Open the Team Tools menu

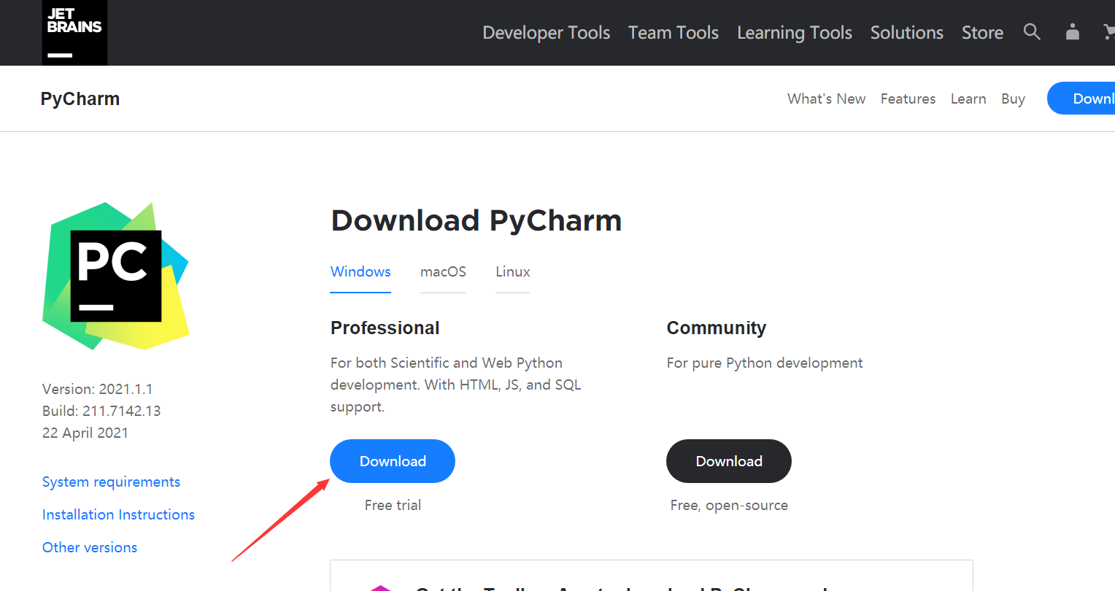coord(674,33)
